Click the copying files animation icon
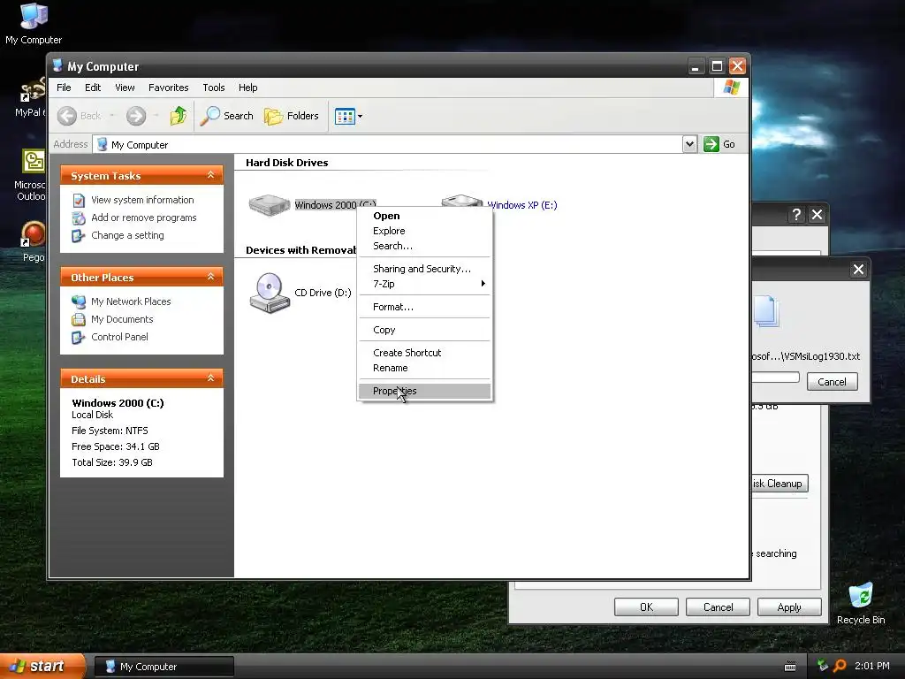Image resolution: width=905 pixels, height=679 pixels. (766, 312)
